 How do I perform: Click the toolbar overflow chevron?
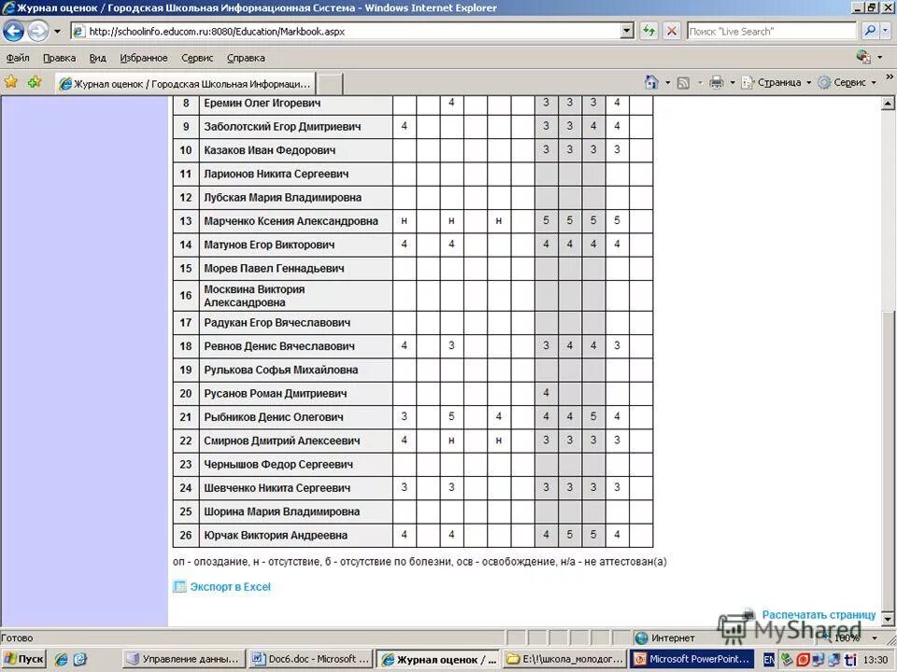tap(890, 77)
